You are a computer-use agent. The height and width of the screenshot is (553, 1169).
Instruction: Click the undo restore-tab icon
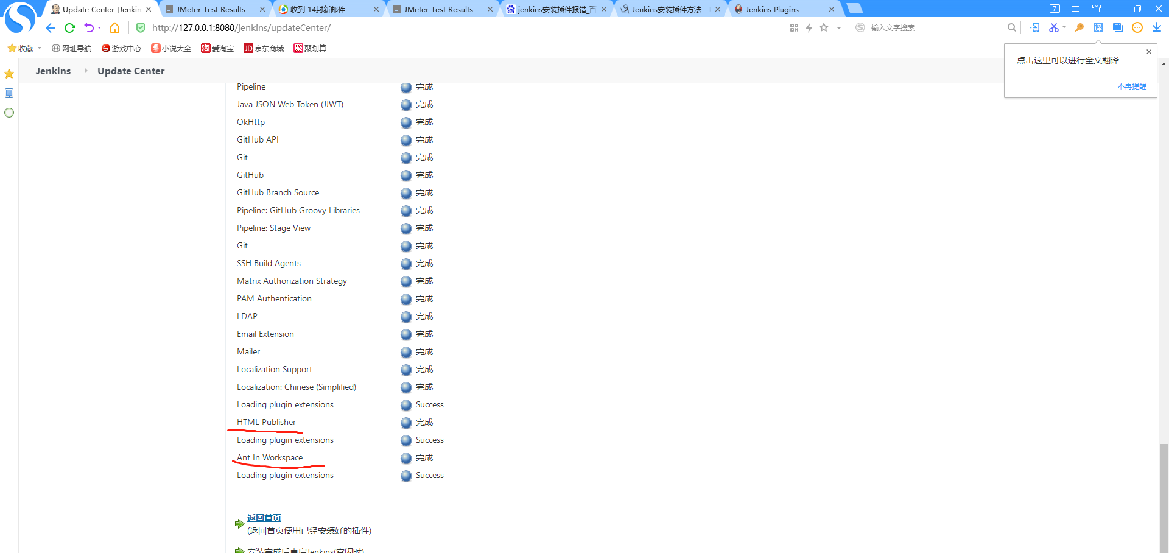point(89,28)
